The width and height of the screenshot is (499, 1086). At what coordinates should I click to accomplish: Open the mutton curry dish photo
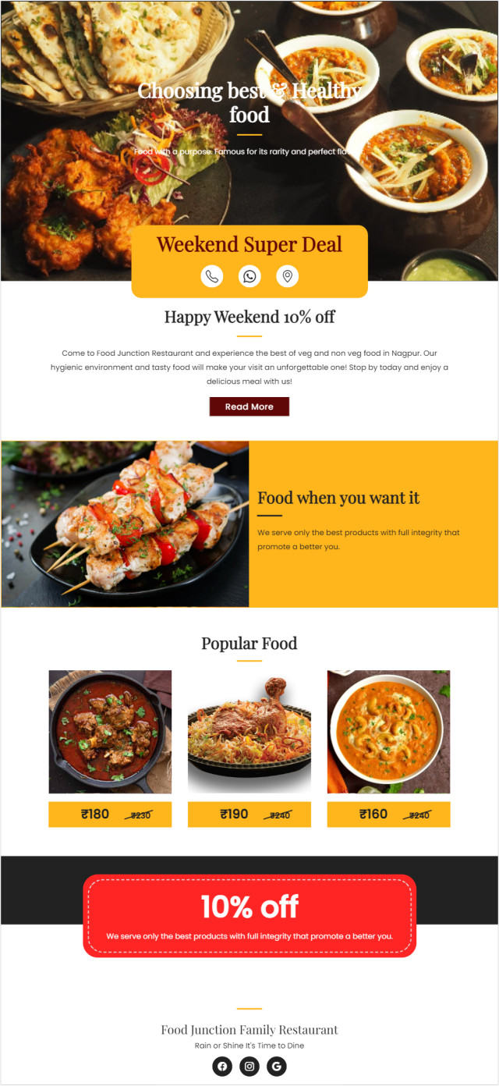[x=110, y=732]
